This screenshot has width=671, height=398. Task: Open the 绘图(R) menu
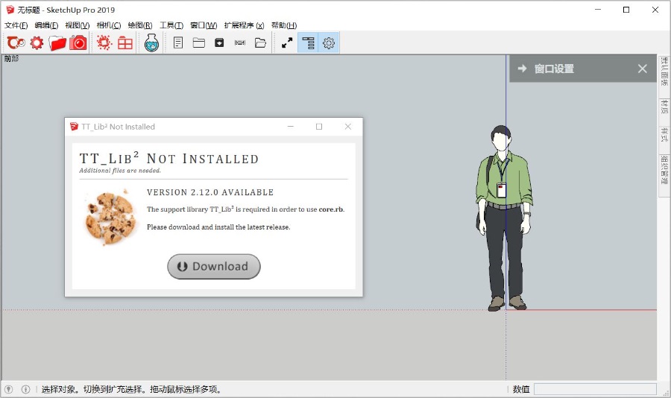click(140, 25)
